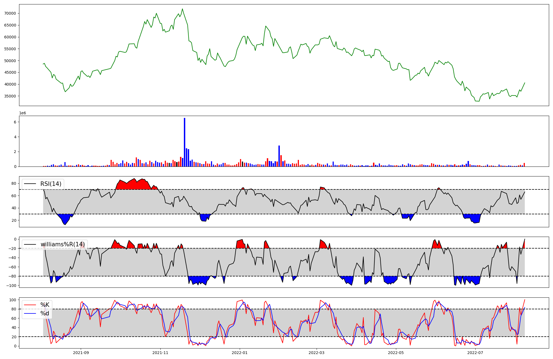Click the blue %d legend line swatch

pos(30,313)
